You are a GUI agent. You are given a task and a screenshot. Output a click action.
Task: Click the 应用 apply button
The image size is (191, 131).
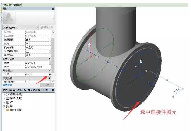[47, 85]
